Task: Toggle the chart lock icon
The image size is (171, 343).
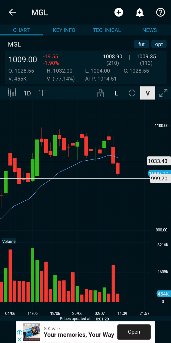Action: tap(100, 93)
